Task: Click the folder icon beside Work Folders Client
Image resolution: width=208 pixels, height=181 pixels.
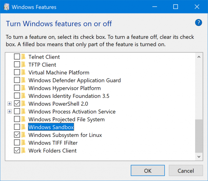Action: (x=24, y=150)
